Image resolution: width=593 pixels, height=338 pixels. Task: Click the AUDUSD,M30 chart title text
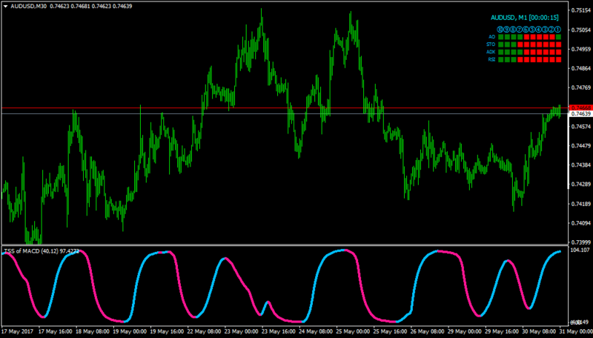[x=29, y=6]
